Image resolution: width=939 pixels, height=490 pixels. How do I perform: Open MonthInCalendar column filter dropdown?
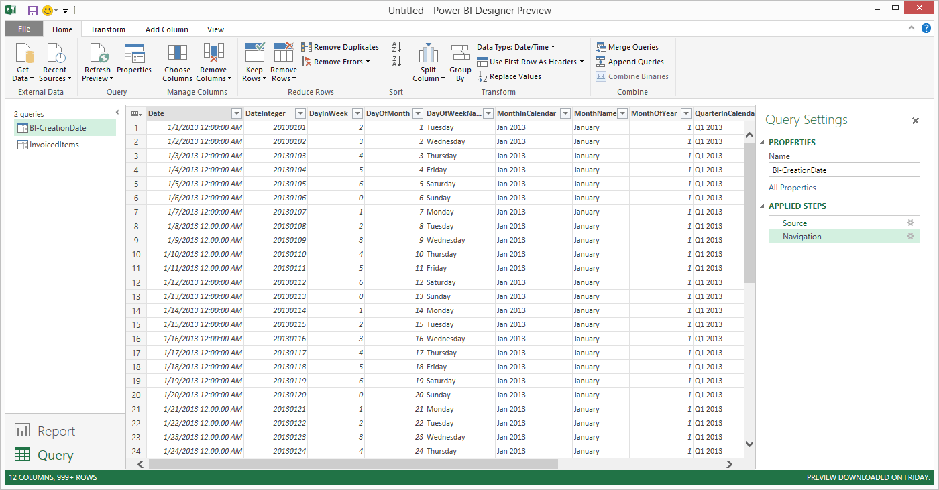(x=565, y=113)
